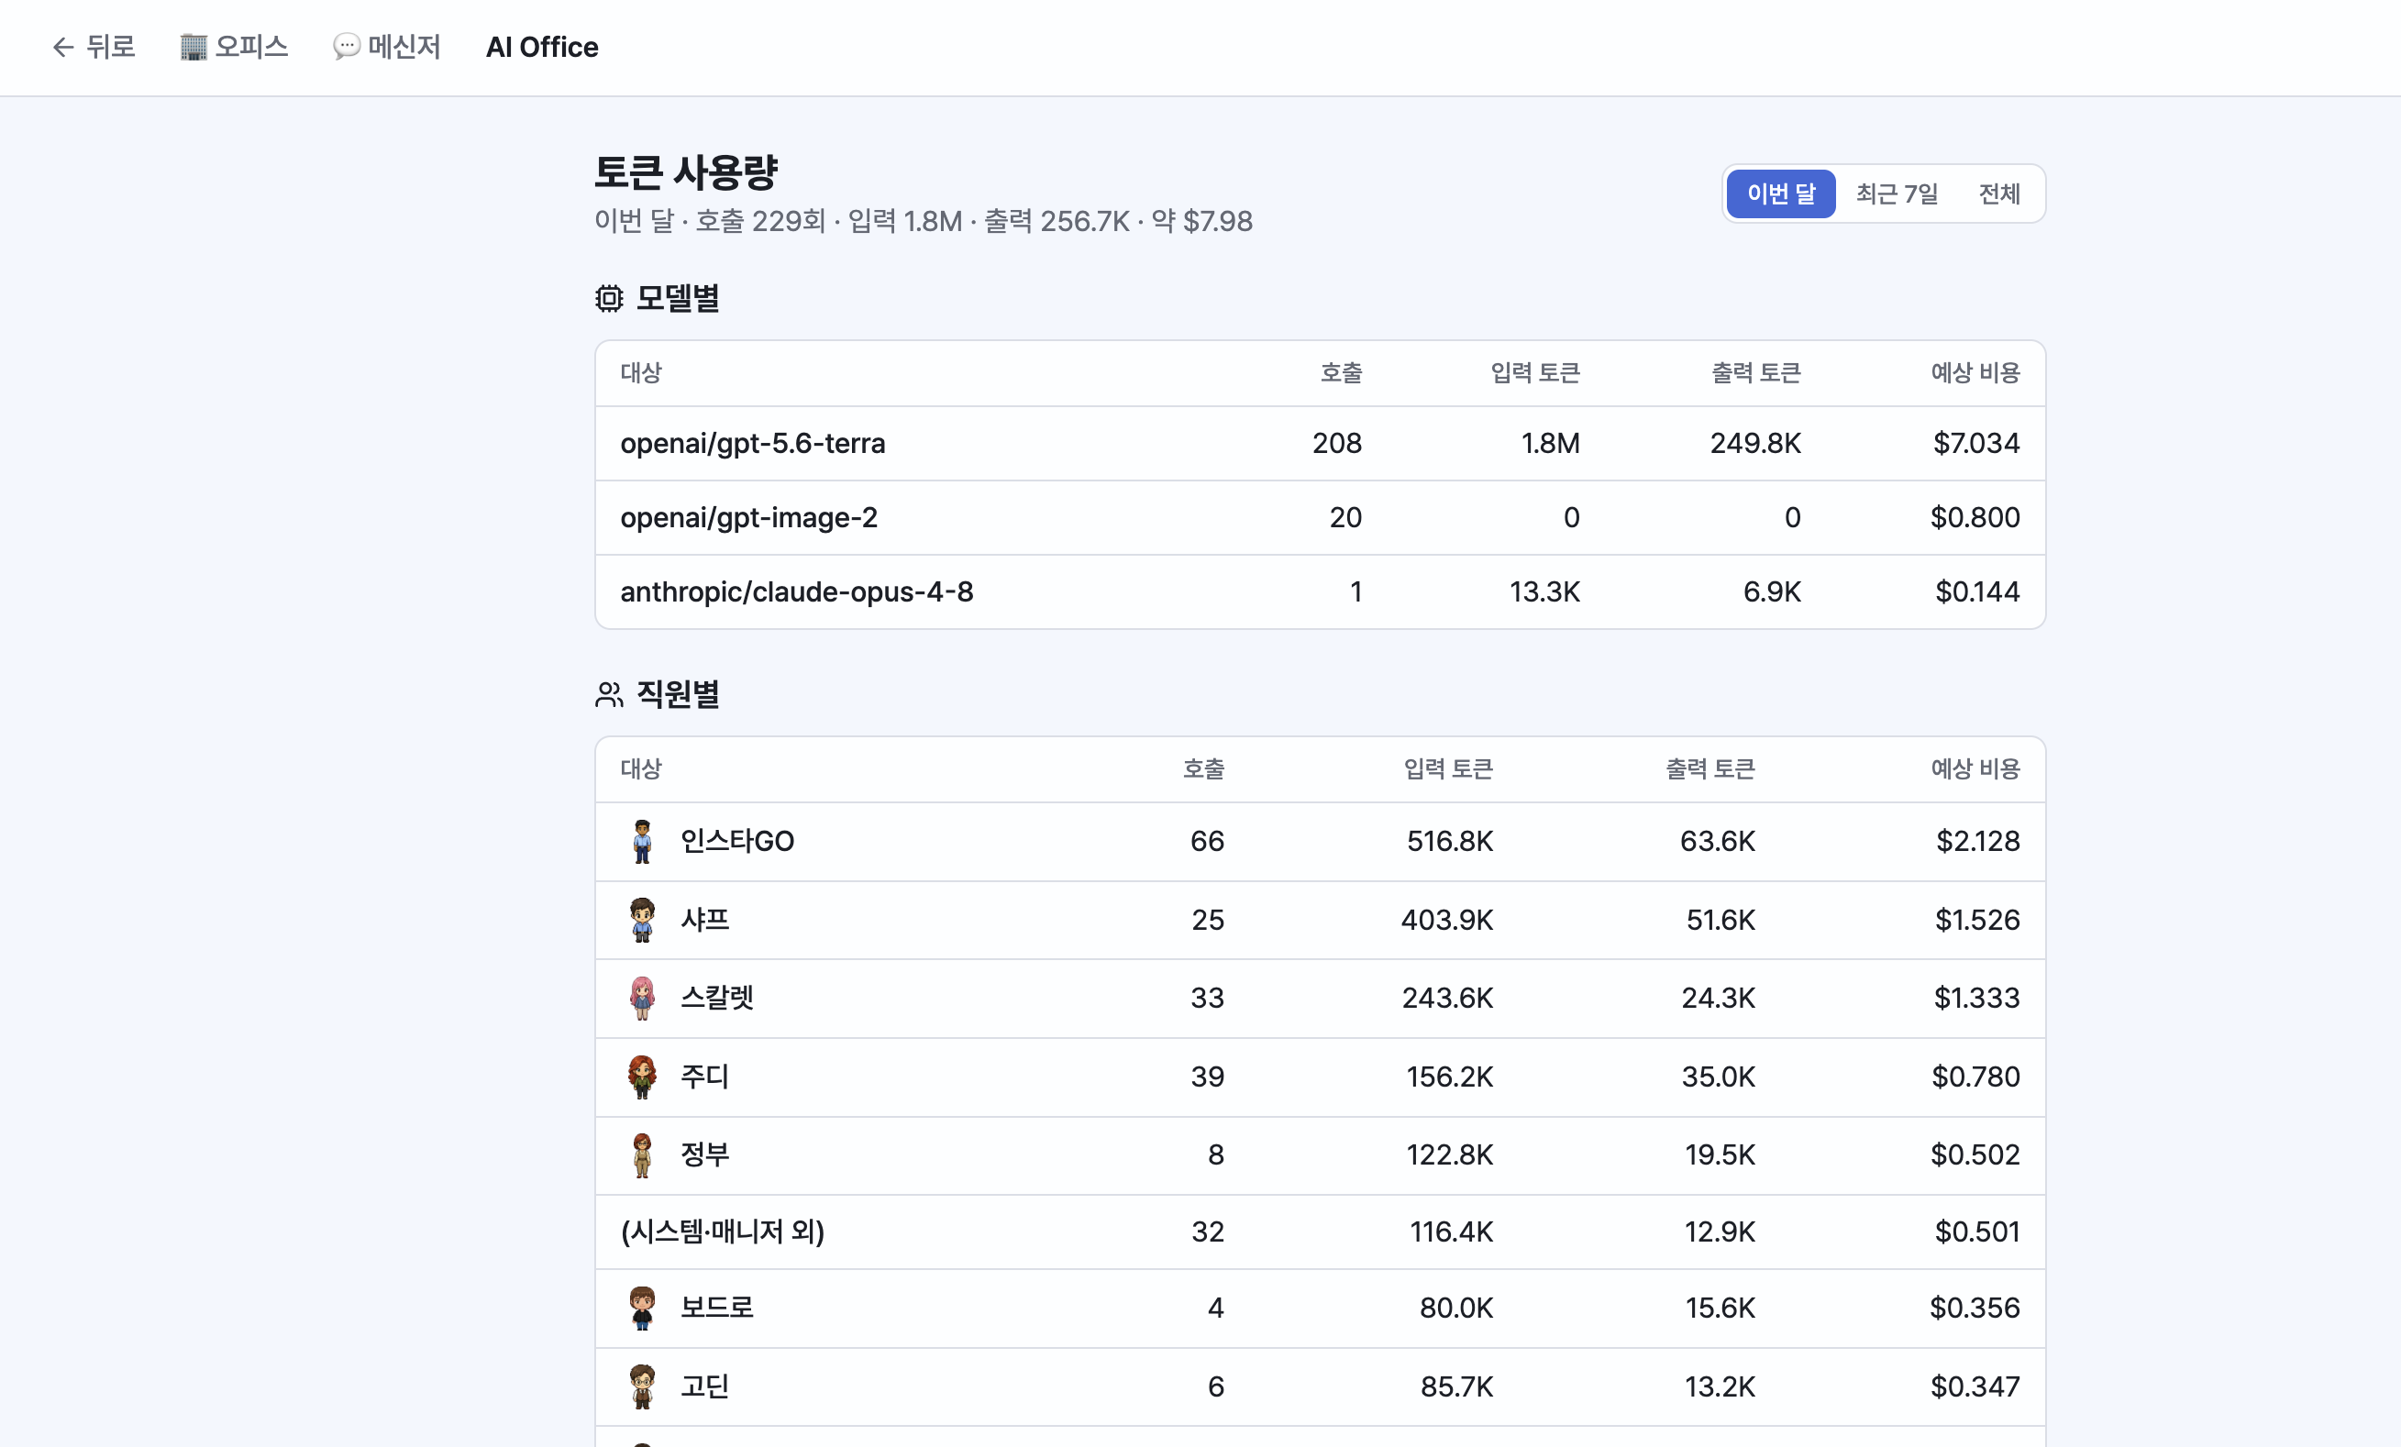Click the back arrow icon

[63, 47]
